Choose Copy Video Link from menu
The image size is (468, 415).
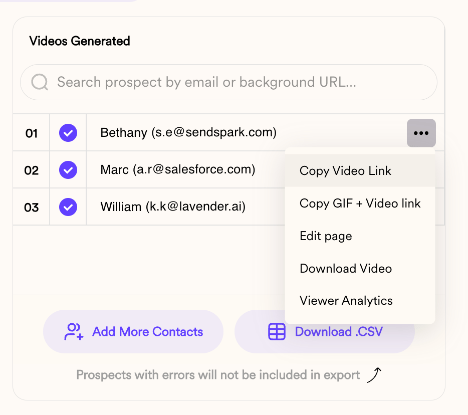pos(360,171)
